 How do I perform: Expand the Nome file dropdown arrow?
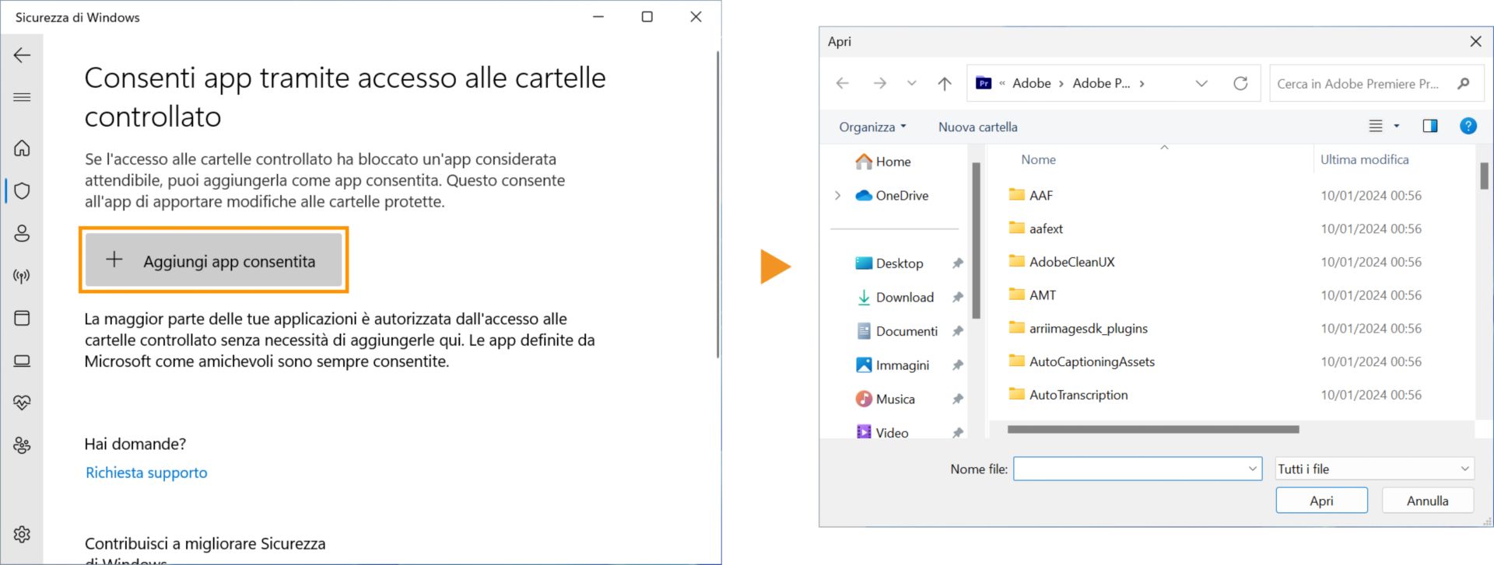(x=1253, y=469)
